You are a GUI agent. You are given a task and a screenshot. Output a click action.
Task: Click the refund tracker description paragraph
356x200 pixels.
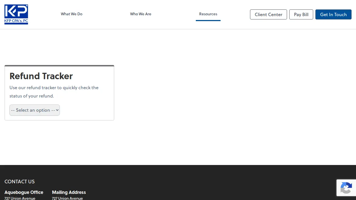(54, 92)
